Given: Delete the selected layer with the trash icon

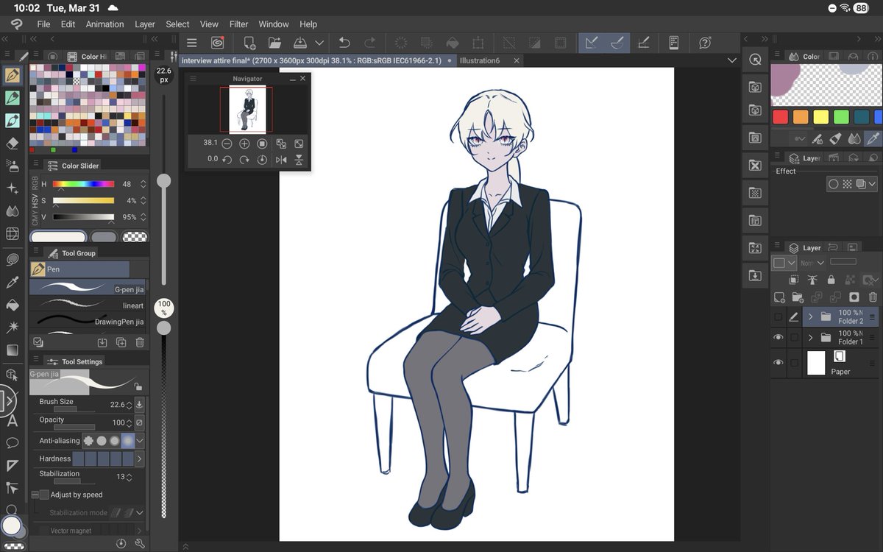Looking at the screenshot, I should coord(873,297).
